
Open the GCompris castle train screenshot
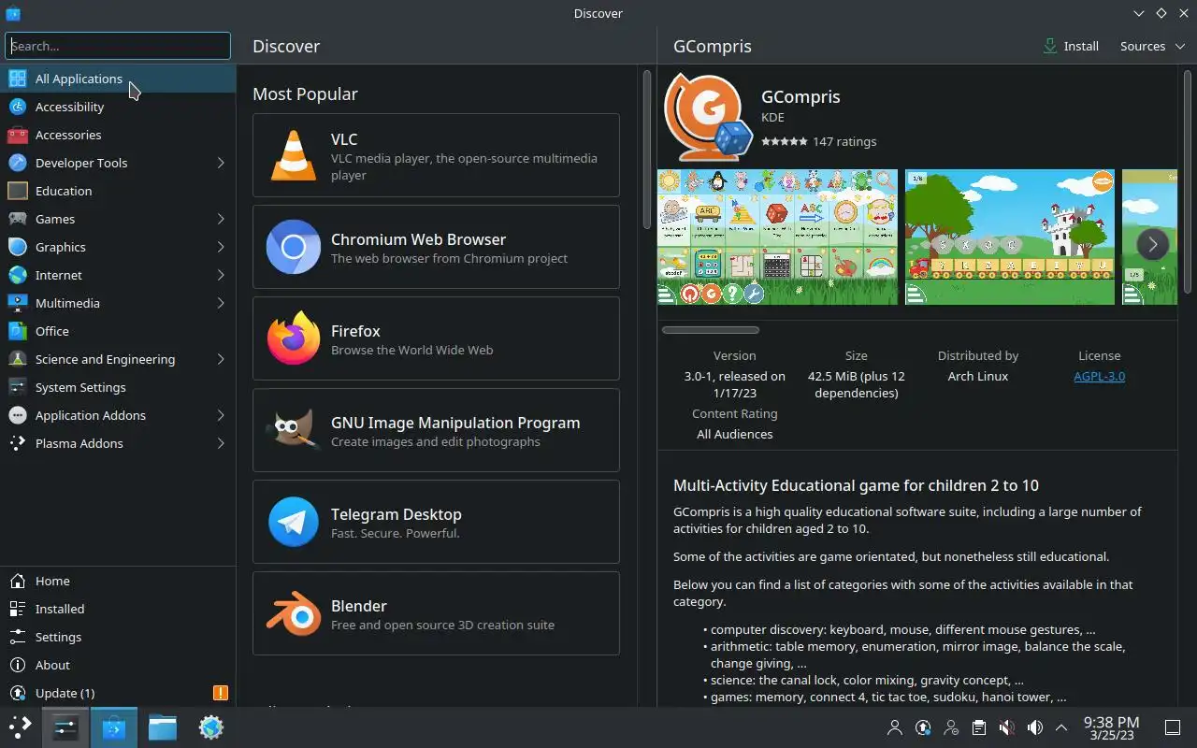point(1010,237)
